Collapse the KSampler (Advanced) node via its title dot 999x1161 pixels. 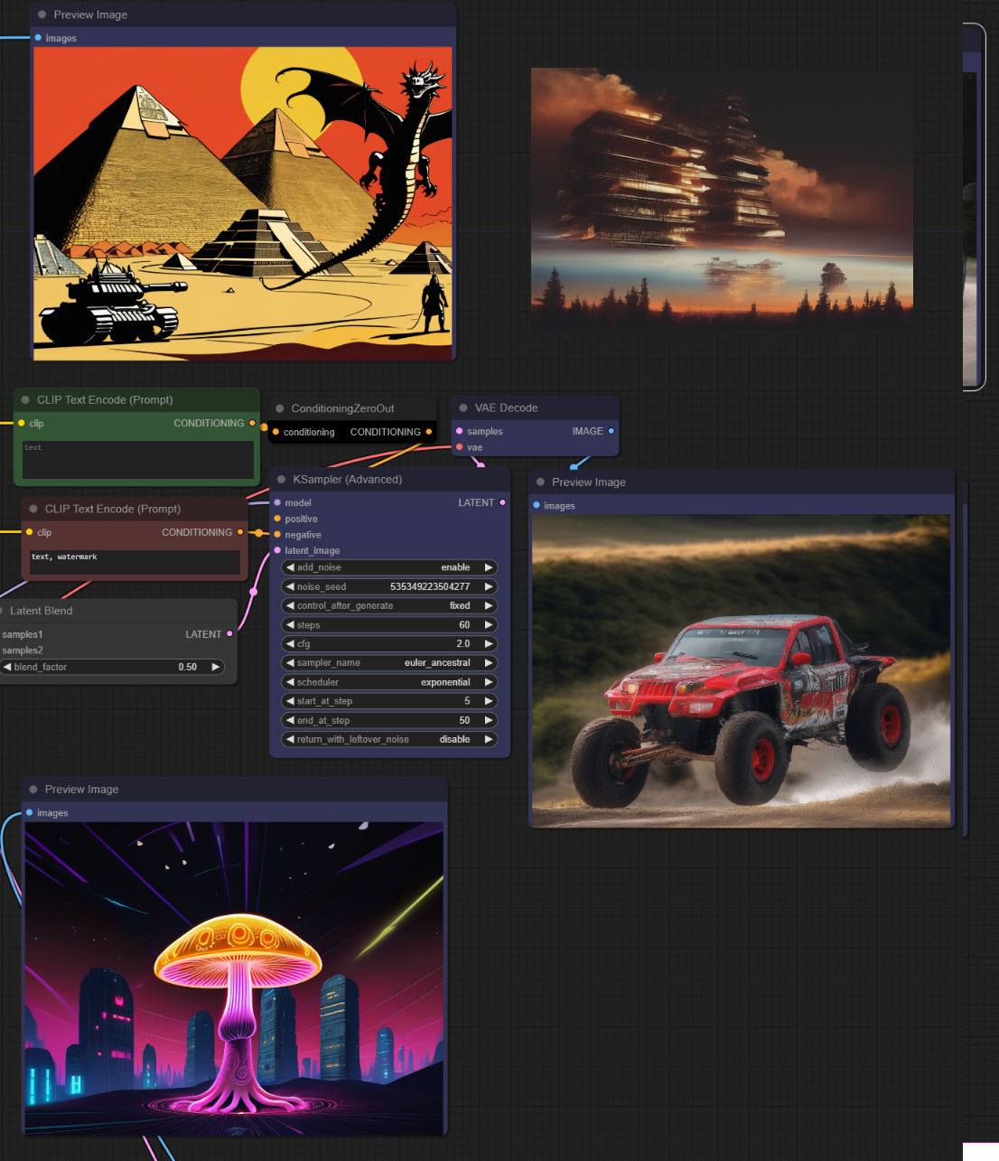coord(282,480)
